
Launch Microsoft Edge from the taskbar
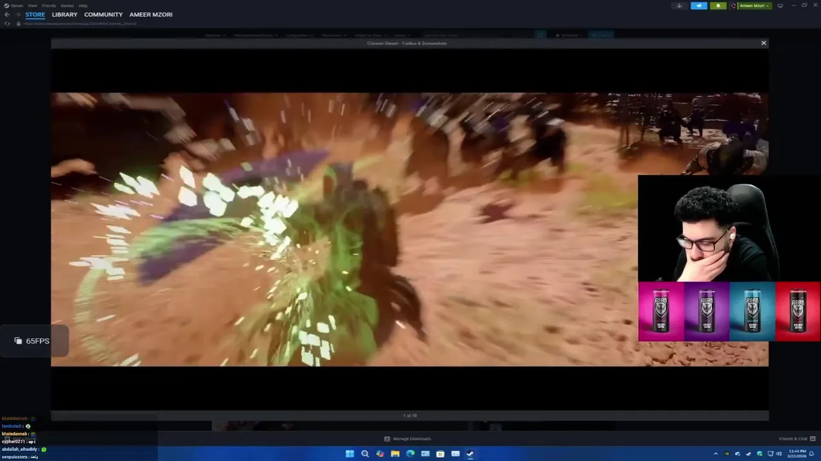click(410, 453)
